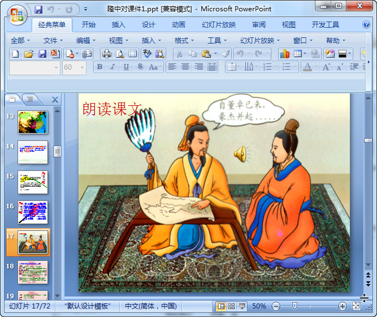Screen dimensions: 377x317
Task: Open the 幻灯片放映 classic menu dropdown
Action: (260, 40)
